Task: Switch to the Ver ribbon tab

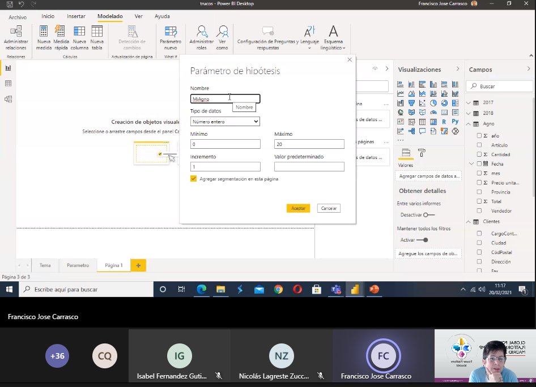Action: pyautogui.click(x=138, y=16)
